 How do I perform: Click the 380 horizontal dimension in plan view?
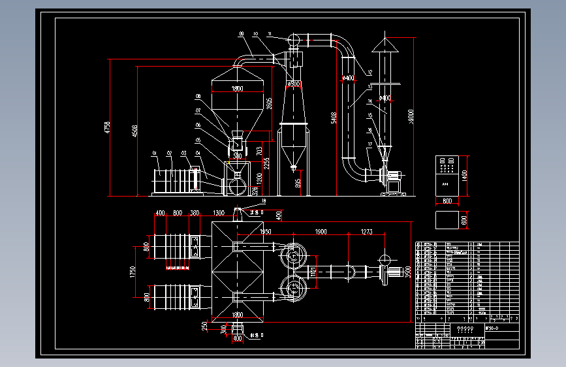click(195, 213)
